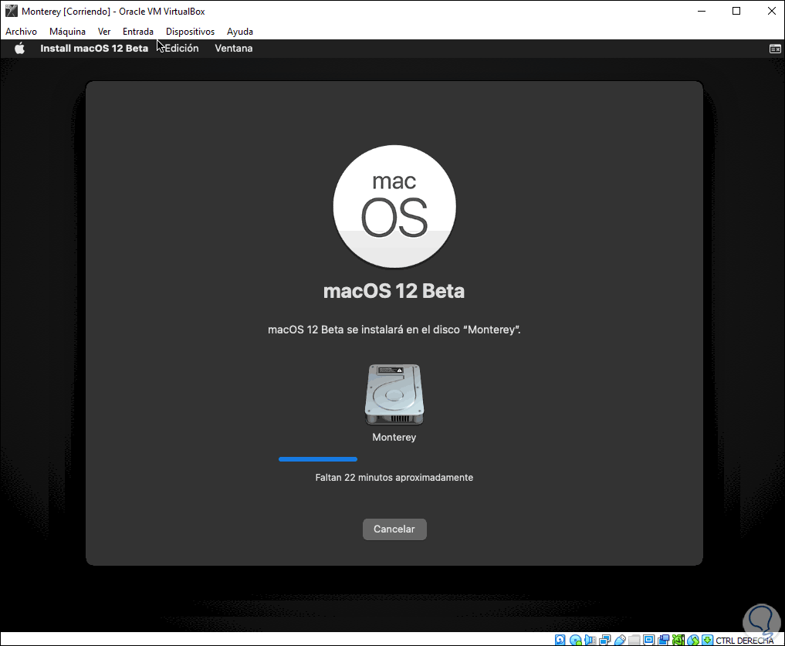Click the shared folders status icon
The image size is (785, 646).
634,640
